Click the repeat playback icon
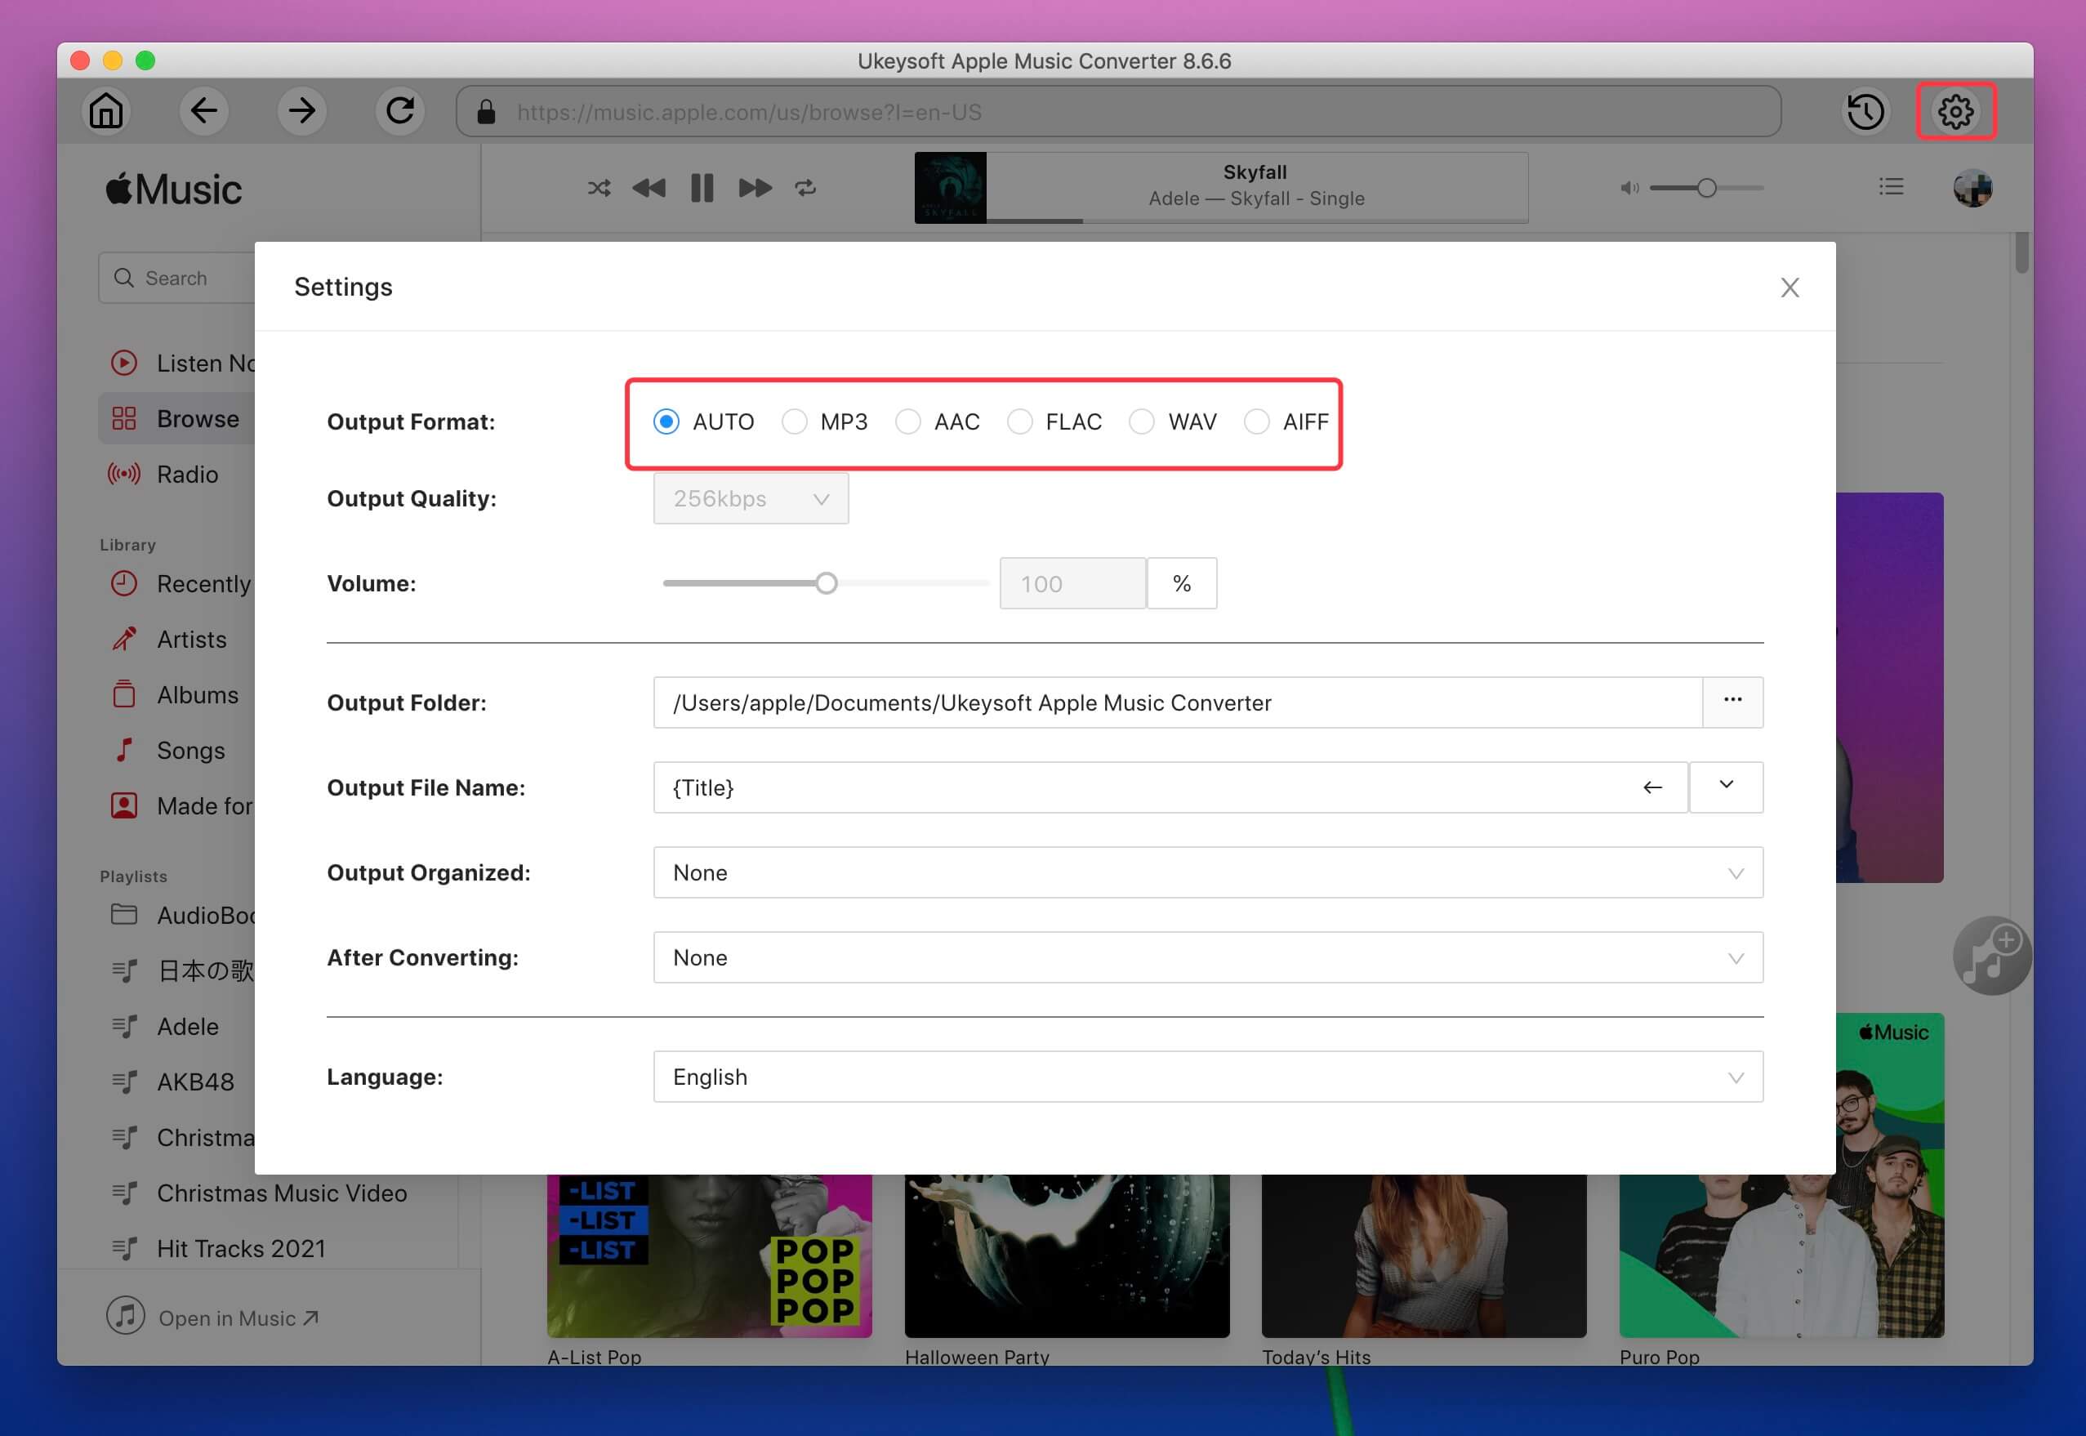 coord(807,187)
